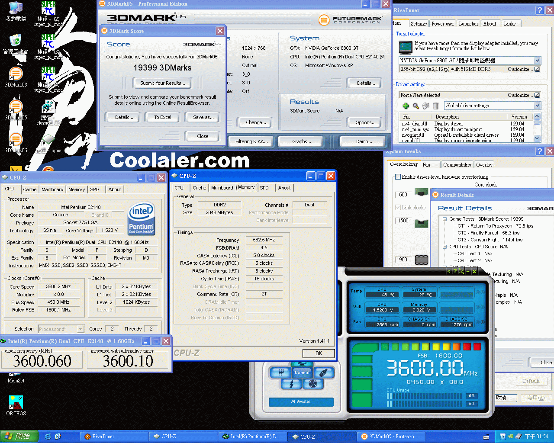Open the 3DMark03 desktop shortcut

point(16,77)
